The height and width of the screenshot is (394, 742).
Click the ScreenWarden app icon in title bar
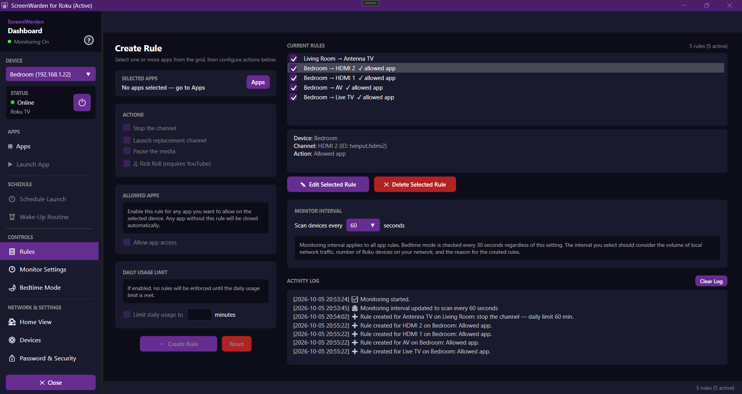point(5,5)
